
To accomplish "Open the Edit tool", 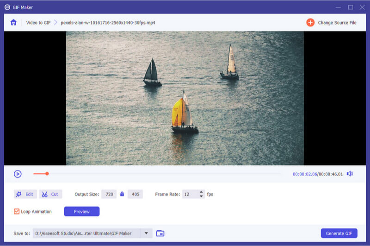I will 25,194.
